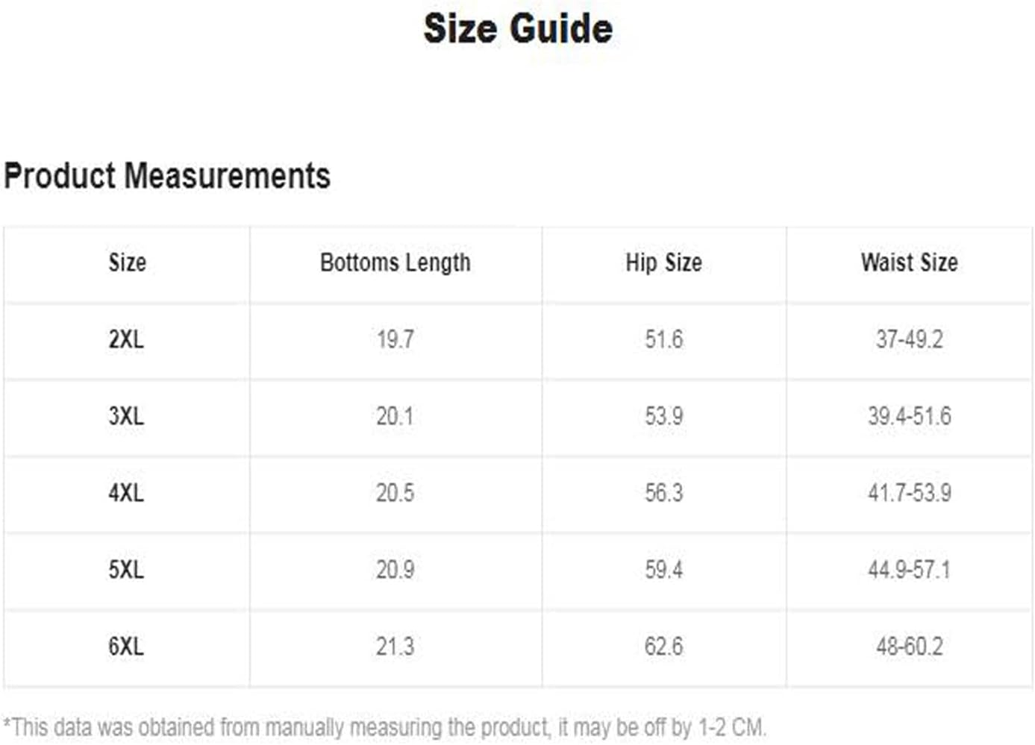Click the 48-60.2 waist size value
This screenshot has width=1035, height=745.
pyautogui.click(x=909, y=646)
